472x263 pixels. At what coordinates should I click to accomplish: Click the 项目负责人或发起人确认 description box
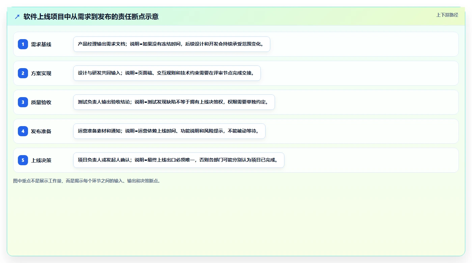179,160
